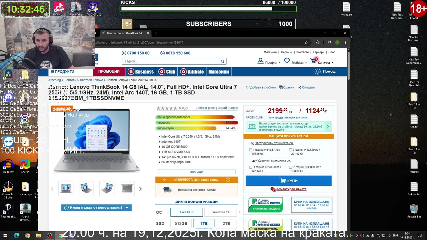Open Microsoft Edge from the taskbar
The width and height of the screenshot is (427, 240).
point(16,236)
